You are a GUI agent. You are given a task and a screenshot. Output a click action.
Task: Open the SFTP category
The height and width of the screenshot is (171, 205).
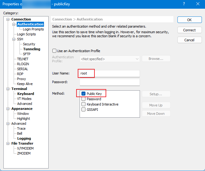coord(27,54)
